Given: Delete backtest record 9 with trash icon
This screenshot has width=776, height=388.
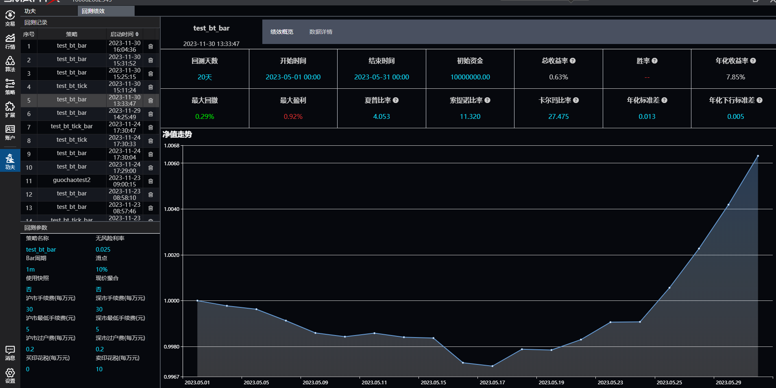Looking at the screenshot, I should (x=150, y=154).
